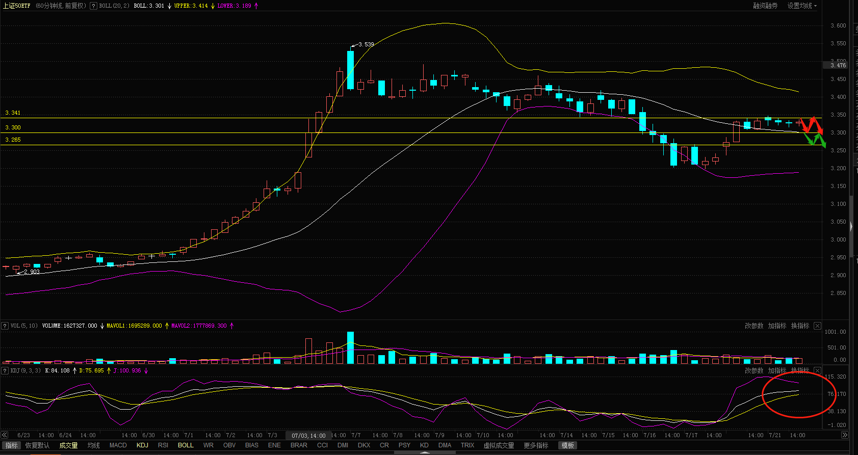
Task: Click the 2.903 low price label
Action: [32, 272]
